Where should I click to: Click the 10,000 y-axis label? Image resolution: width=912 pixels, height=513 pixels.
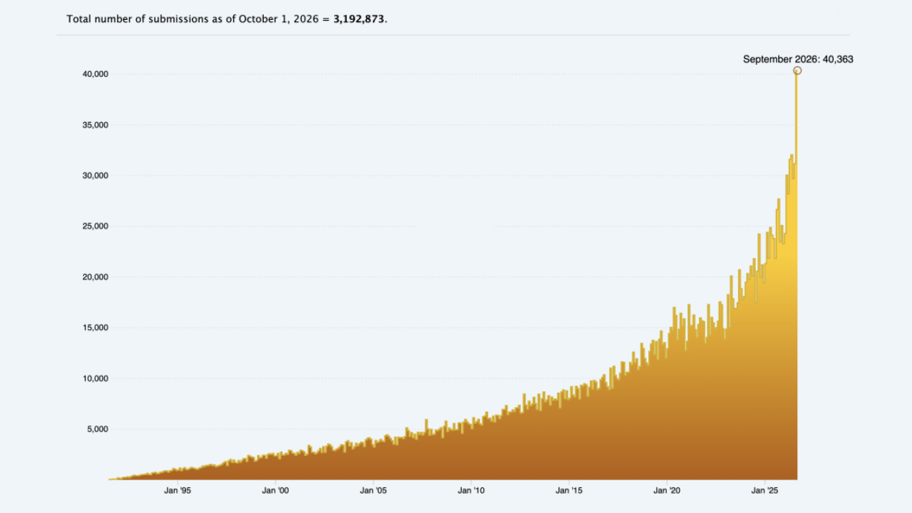coord(93,378)
